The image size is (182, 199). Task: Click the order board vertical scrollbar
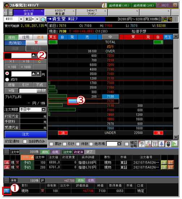click(x=176, y=86)
